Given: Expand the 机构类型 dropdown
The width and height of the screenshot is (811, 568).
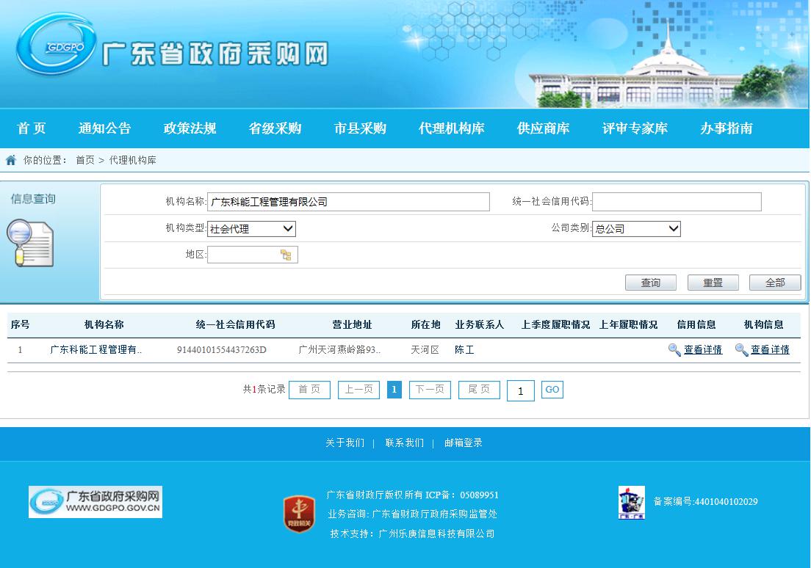Looking at the screenshot, I should (x=251, y=229).
